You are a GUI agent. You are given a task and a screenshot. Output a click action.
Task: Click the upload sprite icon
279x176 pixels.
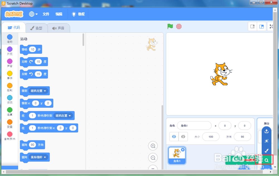(266, 131)
